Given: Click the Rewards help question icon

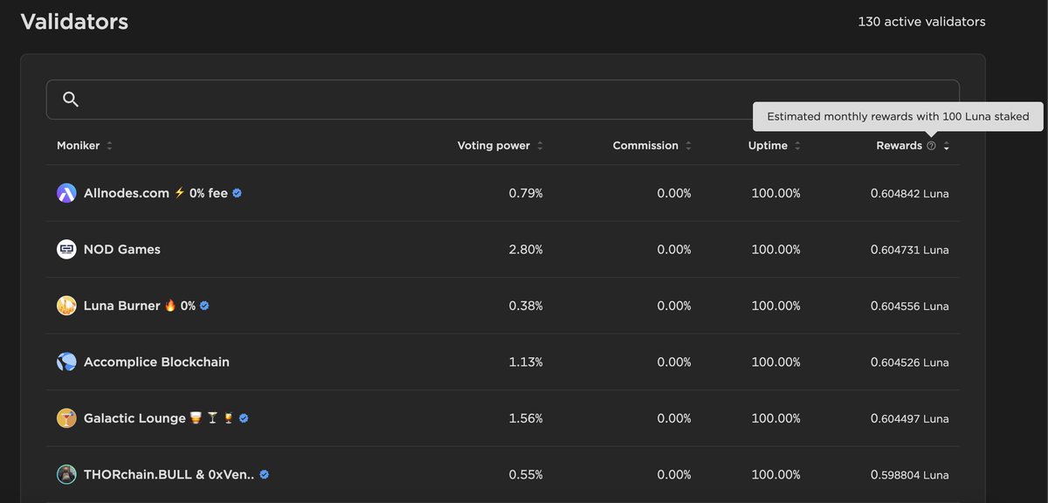Looking at the screenshot, I should tap(931, 146).
